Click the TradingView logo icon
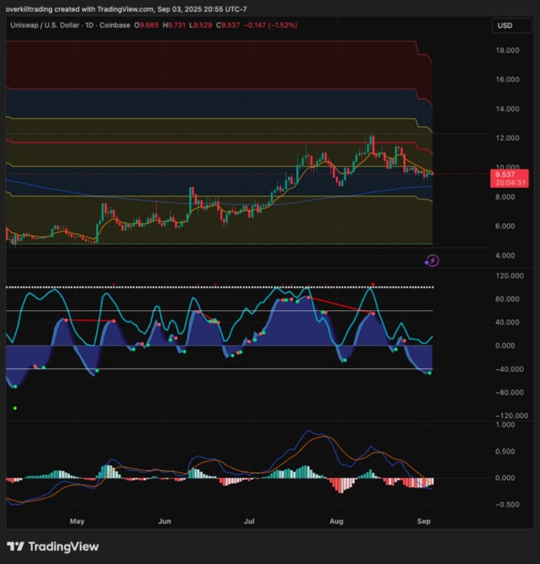The image size is (540, 564). [16, 547]
